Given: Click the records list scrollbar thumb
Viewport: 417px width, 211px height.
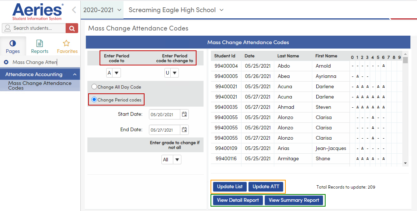Looking at the screenshot, I should coord(405,60).
